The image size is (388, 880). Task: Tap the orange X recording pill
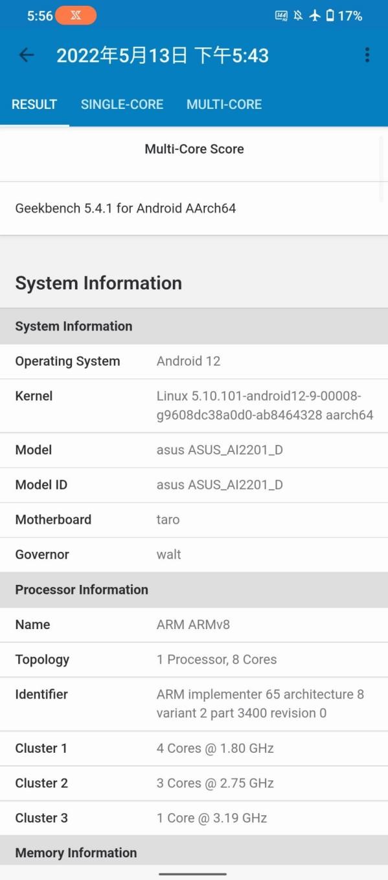(76, 16)
